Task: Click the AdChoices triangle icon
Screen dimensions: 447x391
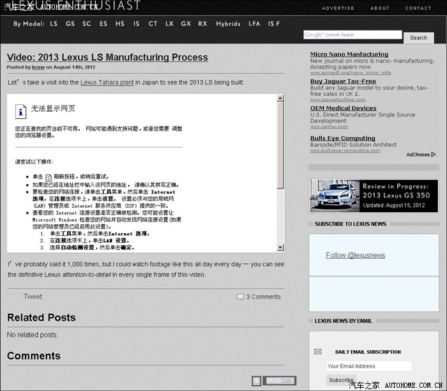Action: 434,155
